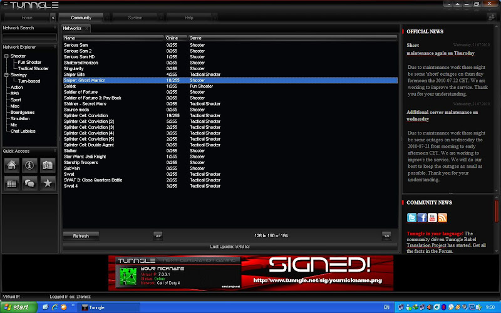Click the Internet Explorer quick launch icon
Image resolution: width=501 pixels, height=313 pixels.
pyautogui.click(x=54, y=307)
